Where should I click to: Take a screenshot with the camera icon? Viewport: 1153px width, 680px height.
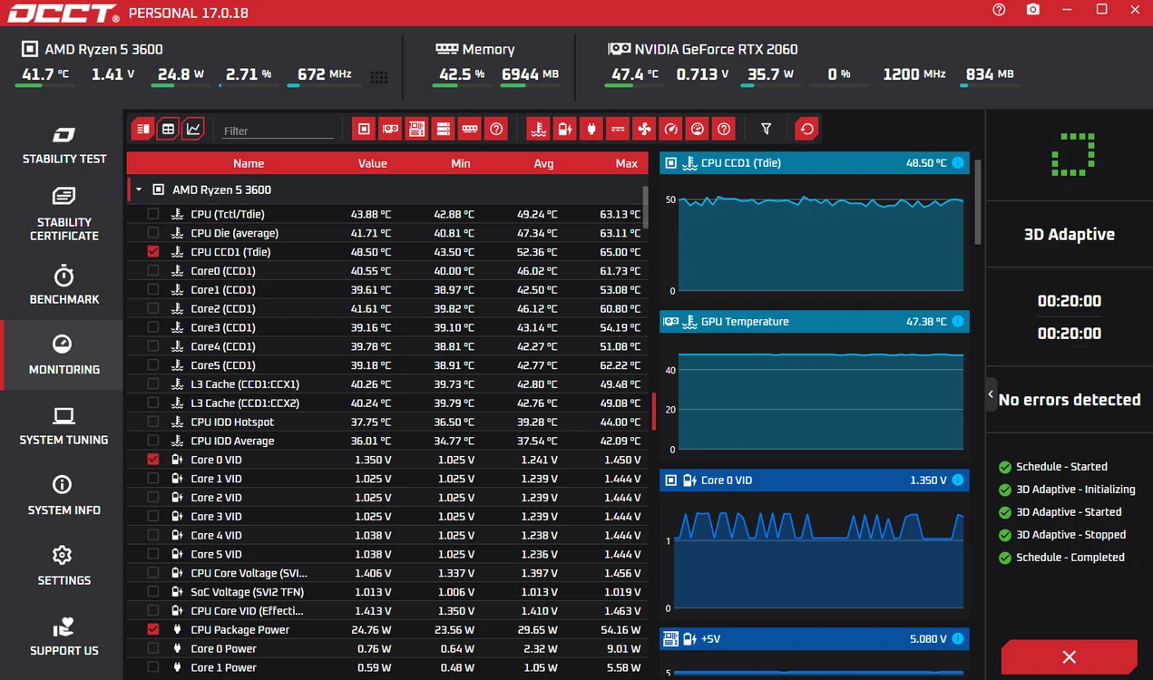[x=1033, y=10]
